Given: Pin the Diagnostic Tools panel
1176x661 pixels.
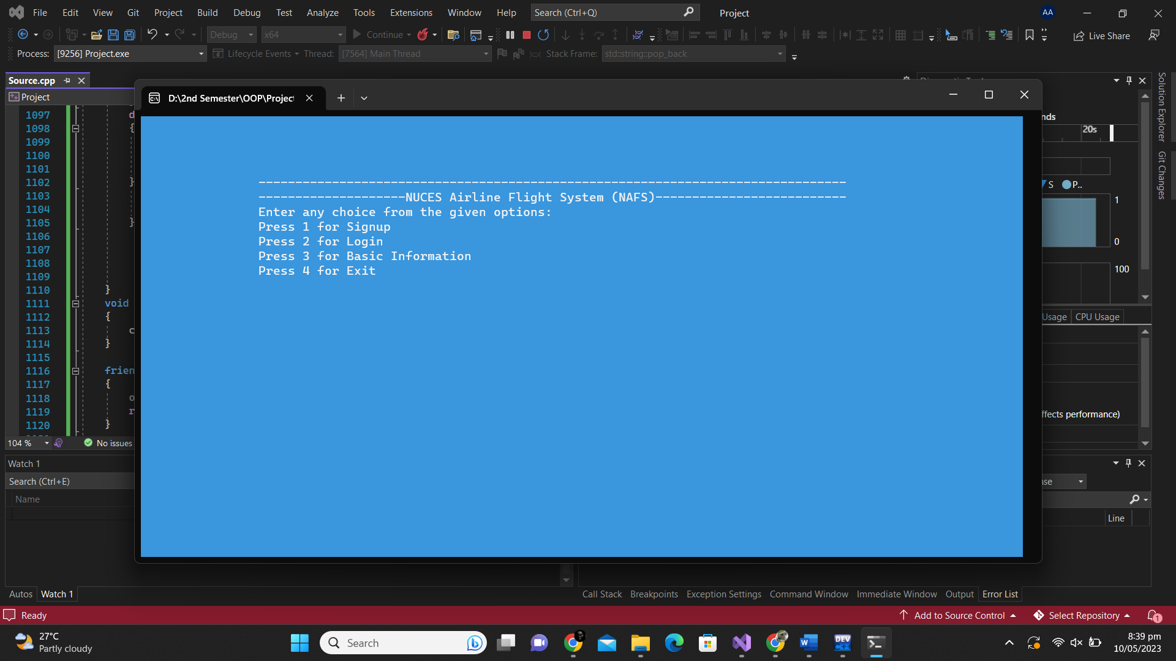Looking at the screenshot, I should point(1129,80).
